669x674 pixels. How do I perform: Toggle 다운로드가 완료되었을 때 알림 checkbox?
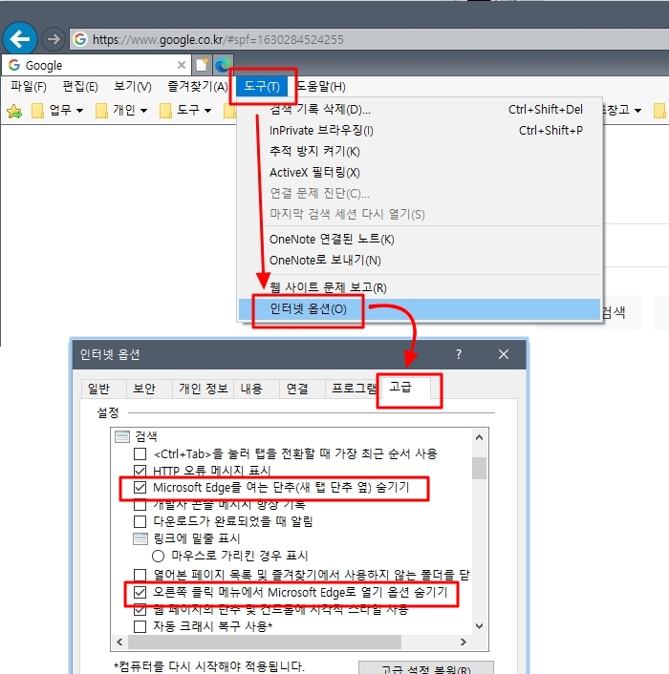(140, 521)
